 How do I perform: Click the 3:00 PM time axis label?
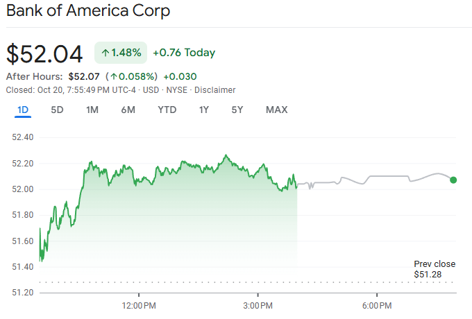[x=258, y=306]
